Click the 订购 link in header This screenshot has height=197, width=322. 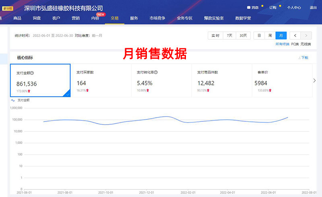pyautogui.click(x=273, y=8)
